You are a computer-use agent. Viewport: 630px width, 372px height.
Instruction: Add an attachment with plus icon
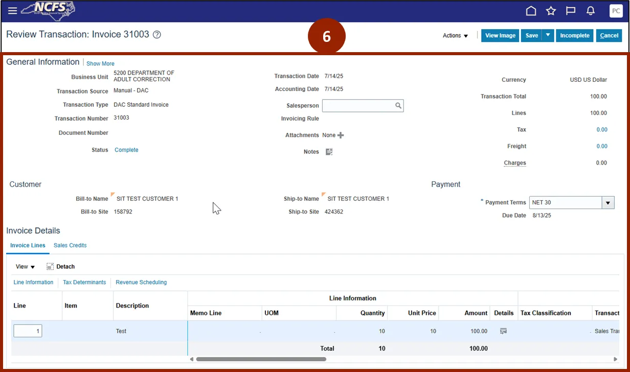341,135
